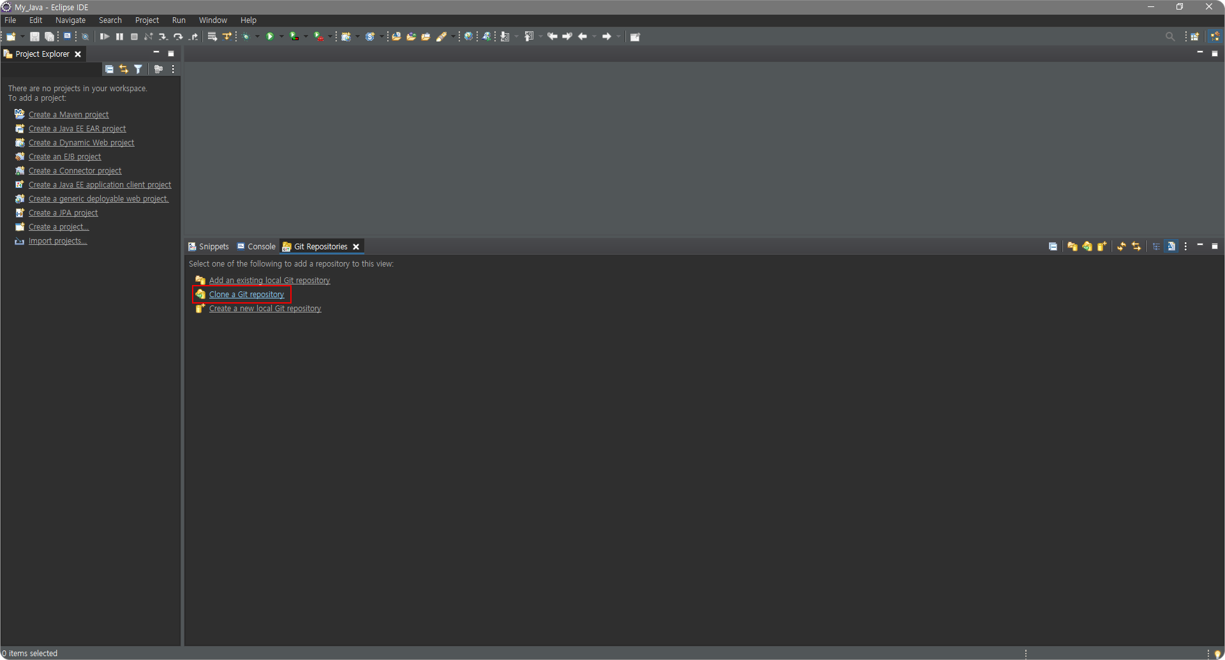Open the Back history dropdown arrow
This screenshot has width=1225, height=660.
(594, 36)
